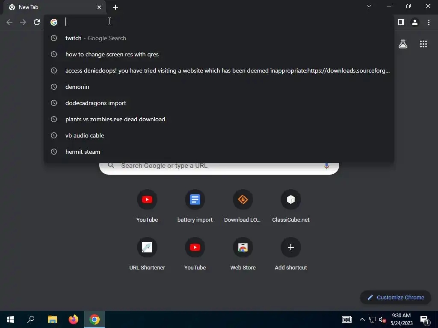Open Chrome Labs flask icon
The image size is (438, 328).
pyautogui.click(x=403, y=44)
